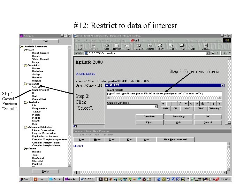Viewport: 251px width, 188px height.
Task: Collapse the Statistics folder in Analysis tree
Action: 26,102
